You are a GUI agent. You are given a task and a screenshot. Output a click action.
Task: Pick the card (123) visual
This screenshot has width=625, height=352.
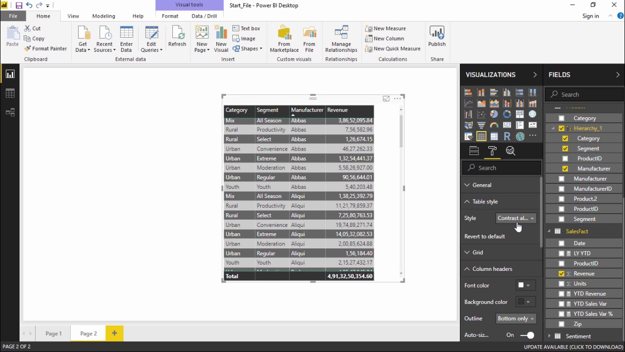click(x=507, y=125)
